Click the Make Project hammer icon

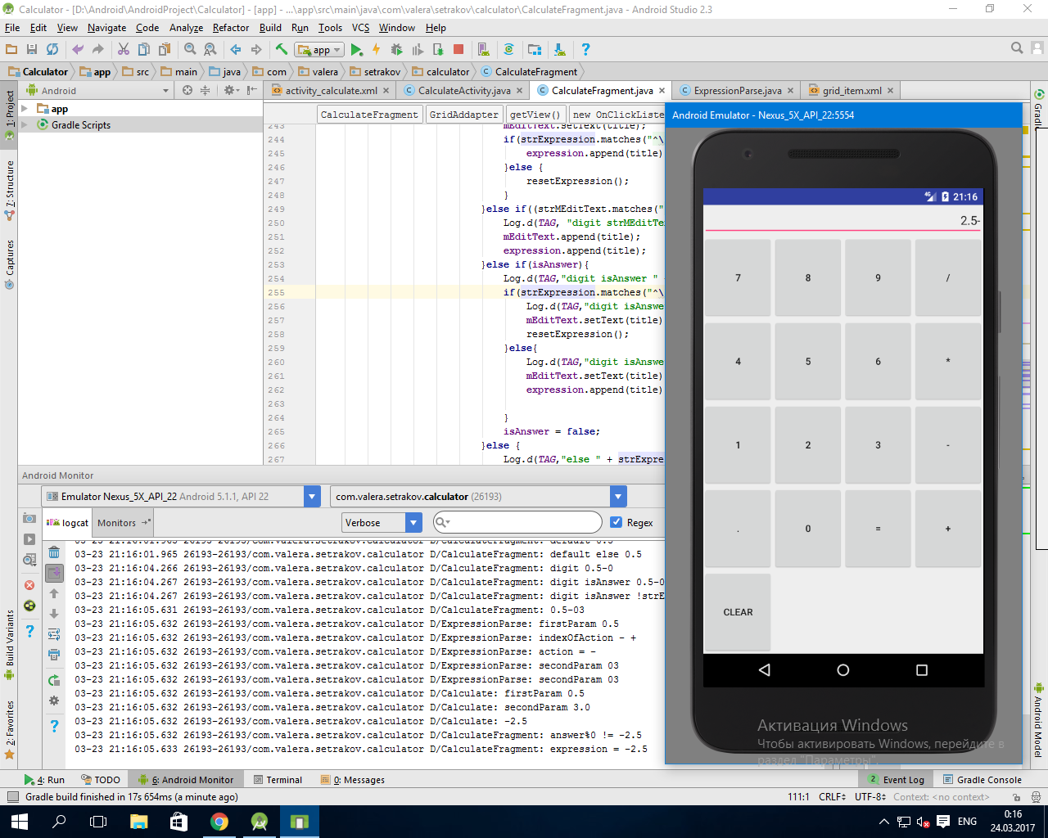pyautogui.click(x=282, y=50)
